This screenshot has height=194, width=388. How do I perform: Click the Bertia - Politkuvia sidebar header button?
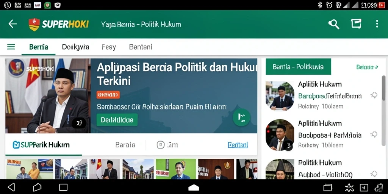pos(298,67)
